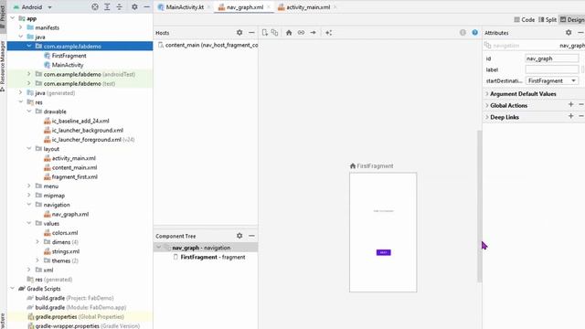
Task: Click New Destination icon in nav toolbar
Action: 265,33
